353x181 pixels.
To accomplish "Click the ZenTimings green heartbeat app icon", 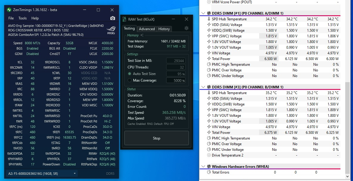I will (9, 10).
